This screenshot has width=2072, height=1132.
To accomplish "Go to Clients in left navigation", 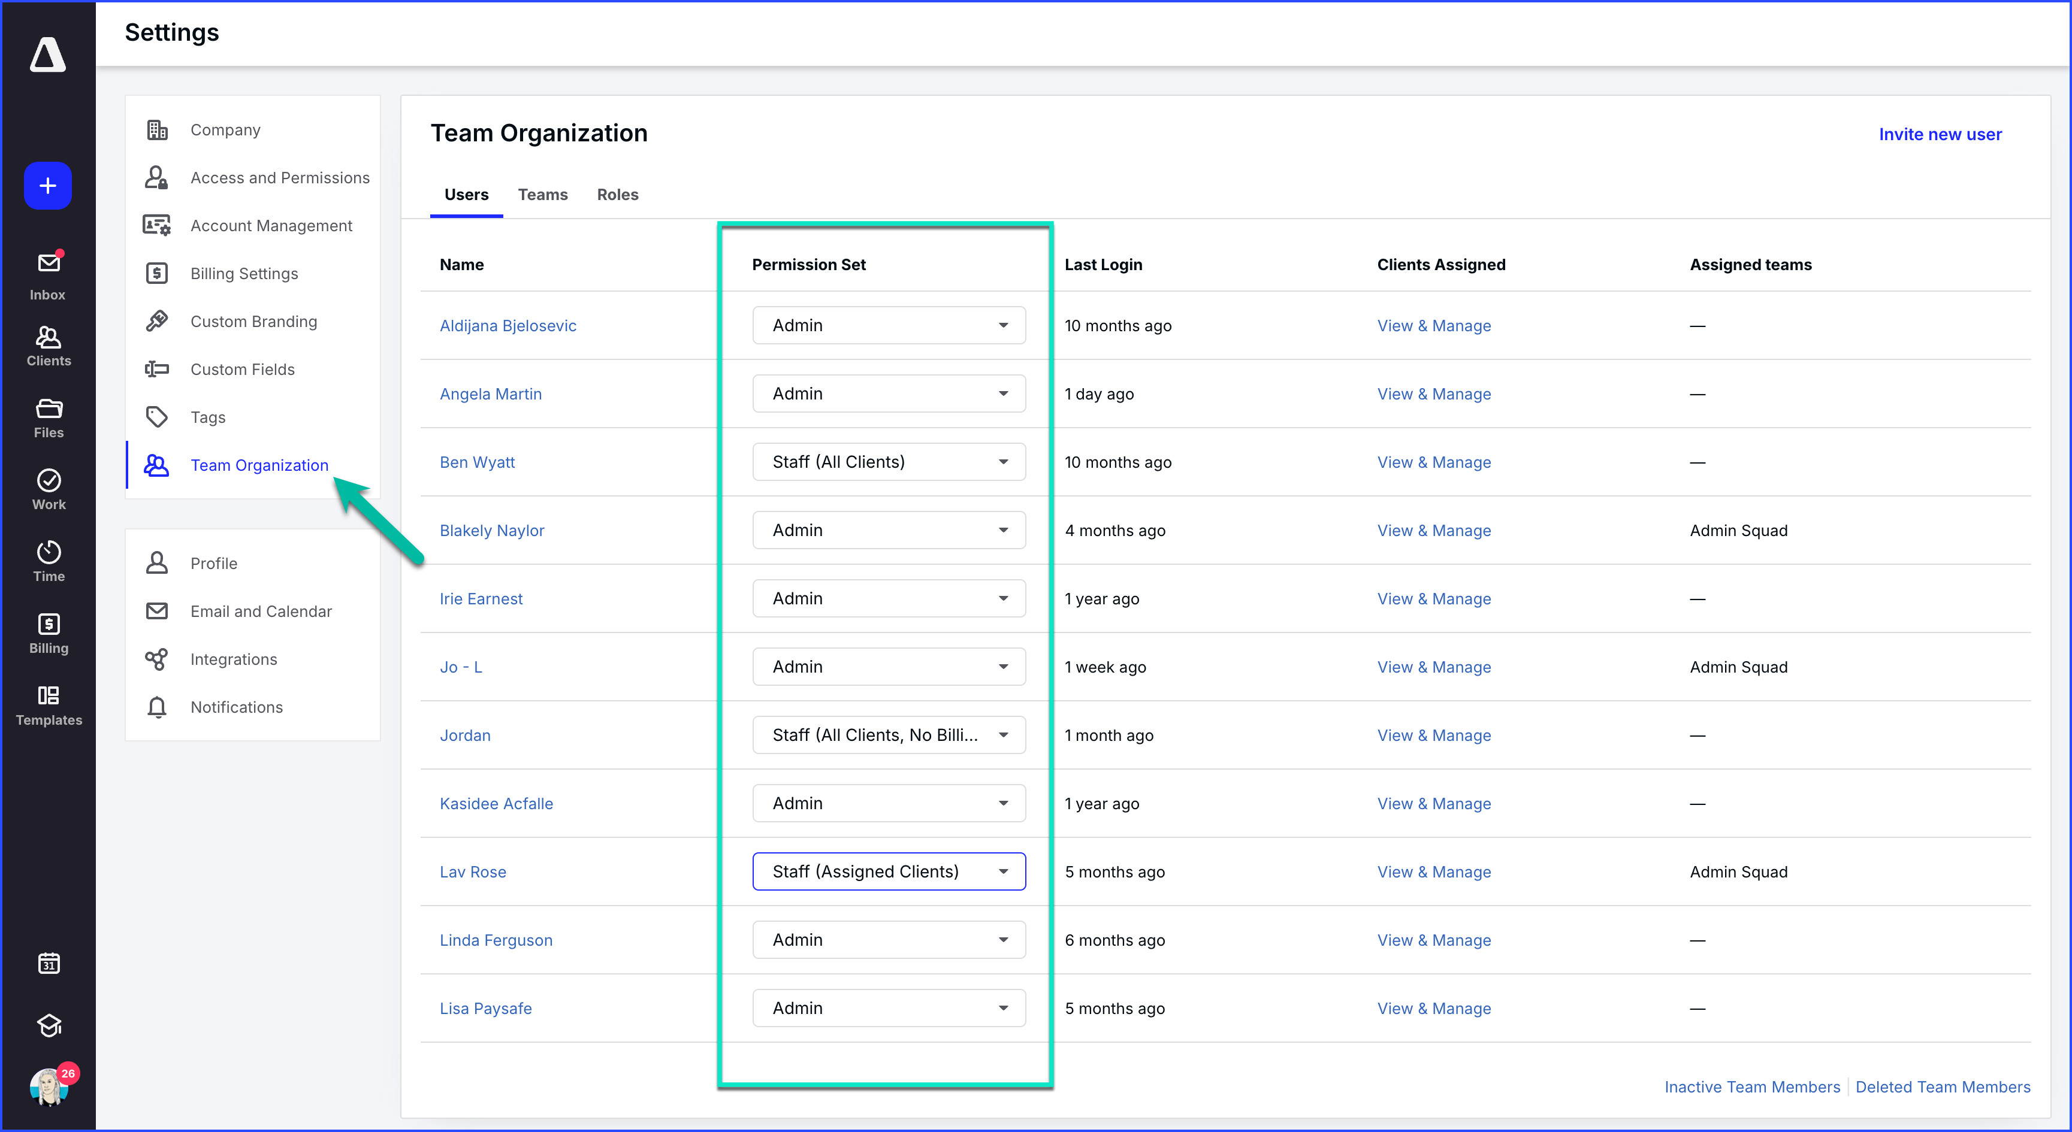I will (49, 346).
